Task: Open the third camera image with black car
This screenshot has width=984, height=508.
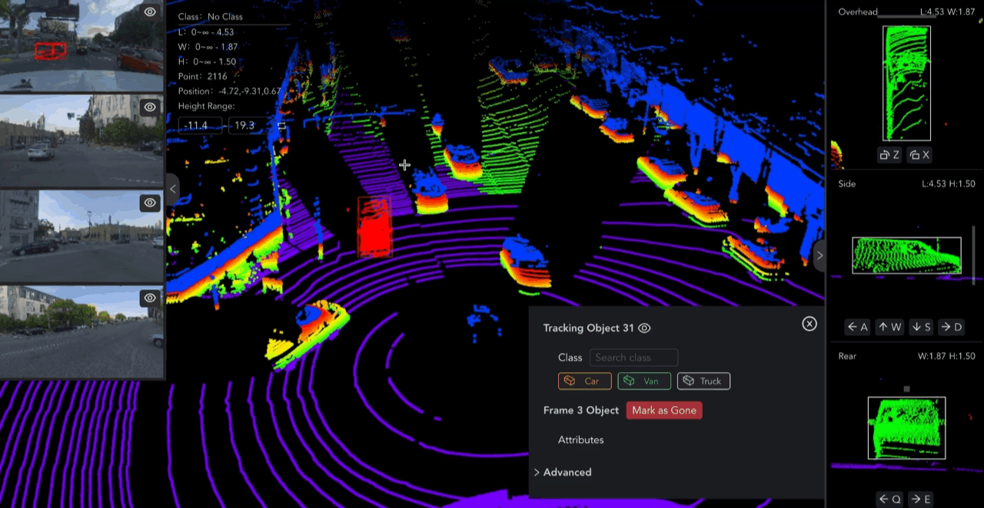Action: (x=82, y=236)
